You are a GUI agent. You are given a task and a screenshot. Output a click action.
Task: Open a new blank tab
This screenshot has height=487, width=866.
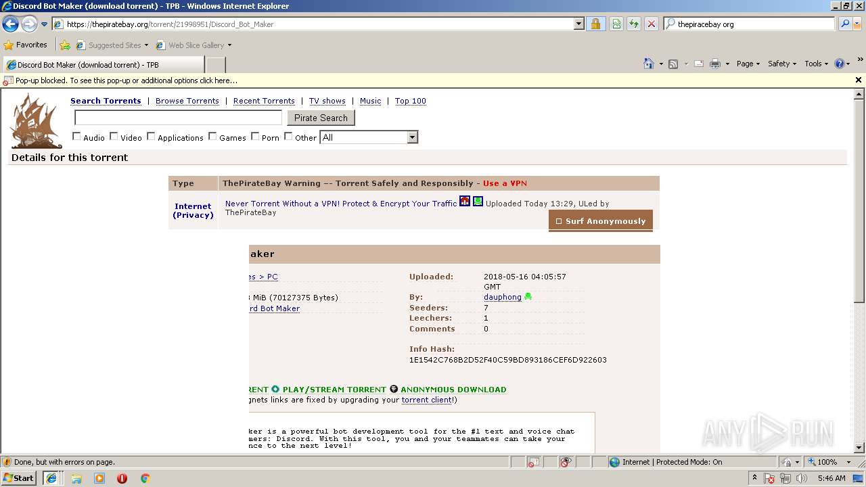[215, 65]
